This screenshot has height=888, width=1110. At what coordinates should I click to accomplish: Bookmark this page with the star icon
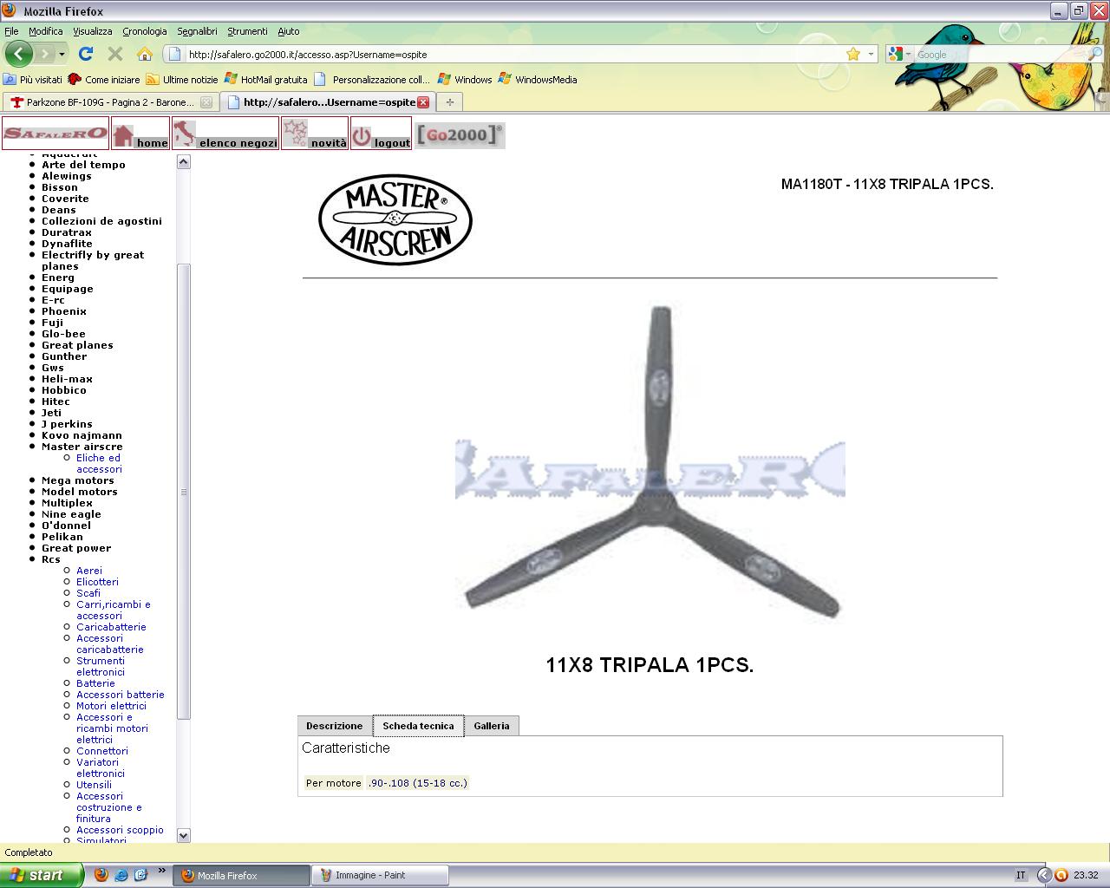click(x=853, y=54)
